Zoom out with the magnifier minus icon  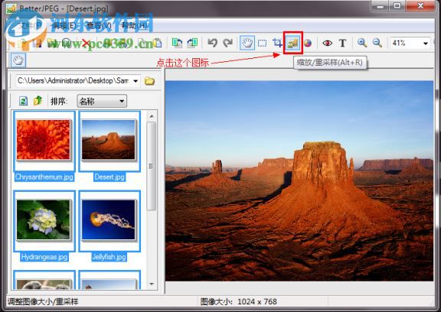(377, 43)
